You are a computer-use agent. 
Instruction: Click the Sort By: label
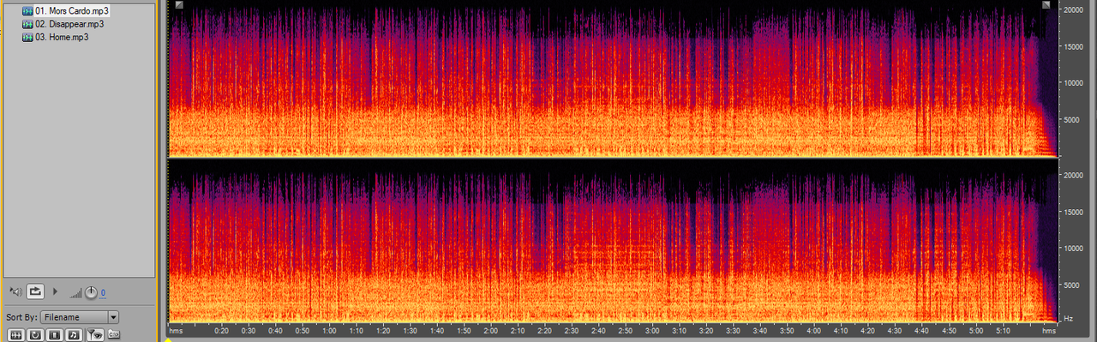point(21,317)
